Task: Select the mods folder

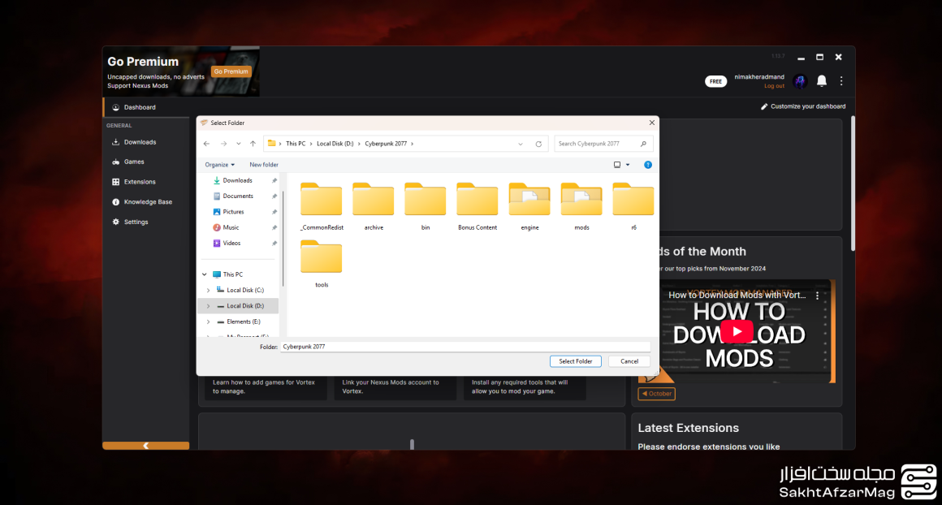Action: (581, 206)
